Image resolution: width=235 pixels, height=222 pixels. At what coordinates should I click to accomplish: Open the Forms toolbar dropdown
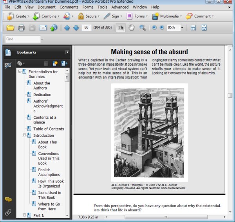tap(137, 16)
